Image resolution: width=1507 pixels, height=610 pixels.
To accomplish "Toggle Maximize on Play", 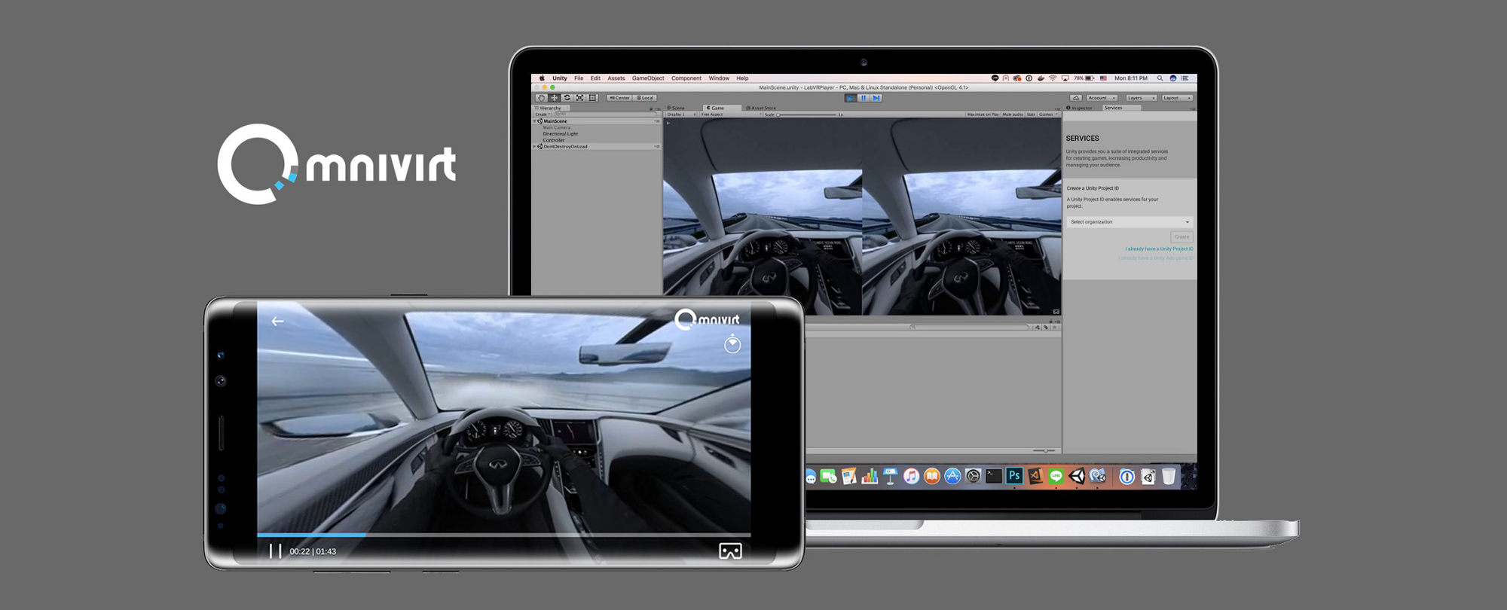I will (983, 114).
